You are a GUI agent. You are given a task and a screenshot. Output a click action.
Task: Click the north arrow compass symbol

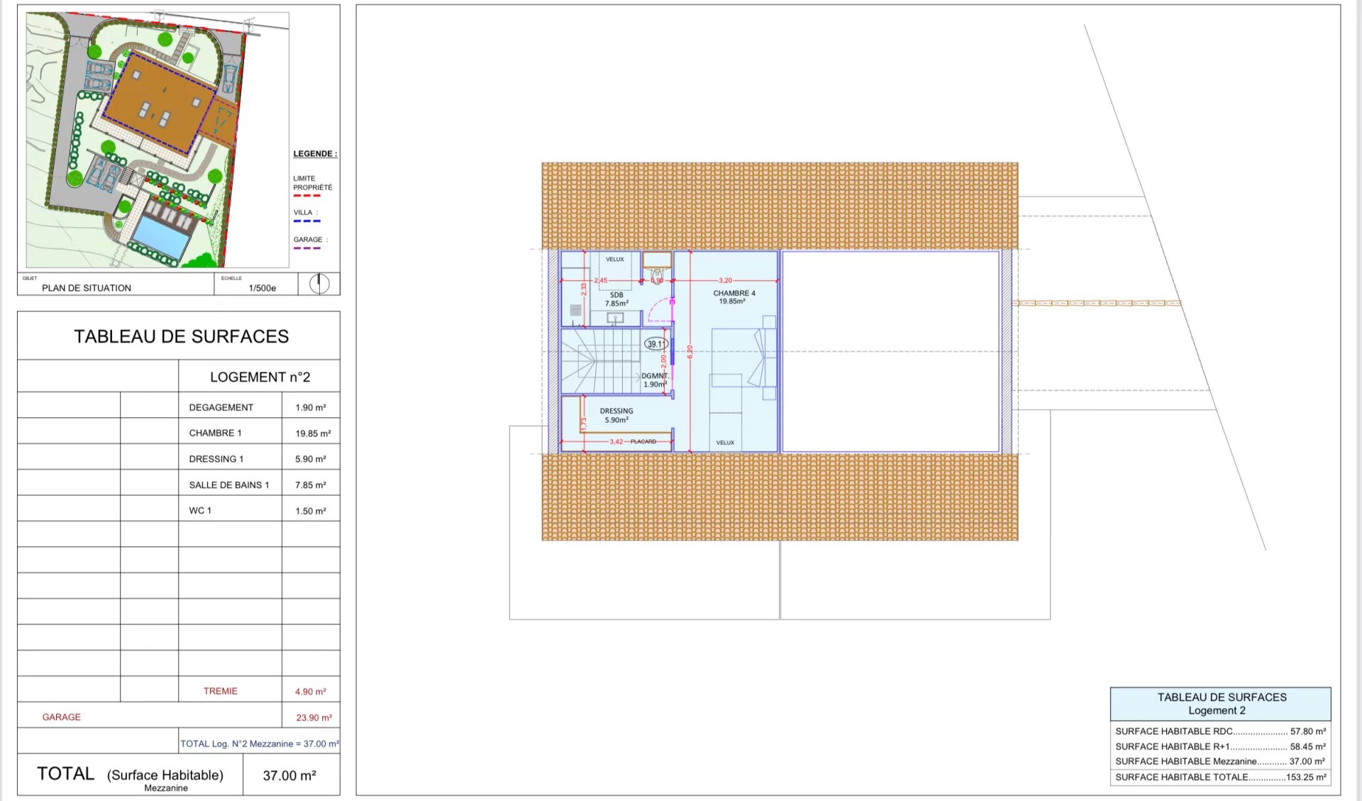tap(319, 284)
